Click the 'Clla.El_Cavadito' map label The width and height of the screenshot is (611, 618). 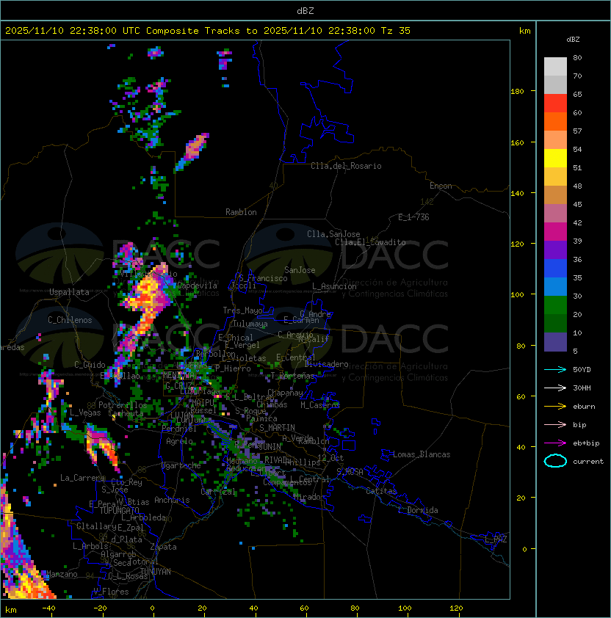pos(370,242)
